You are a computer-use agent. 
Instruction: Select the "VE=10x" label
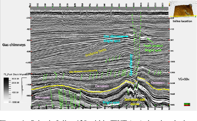(184, 79)
